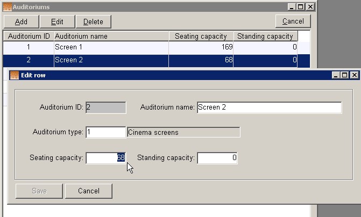The height and width of the screenshot is (217, 361).
Task: Click into the Seating capacity field
Action: [105, 158]
